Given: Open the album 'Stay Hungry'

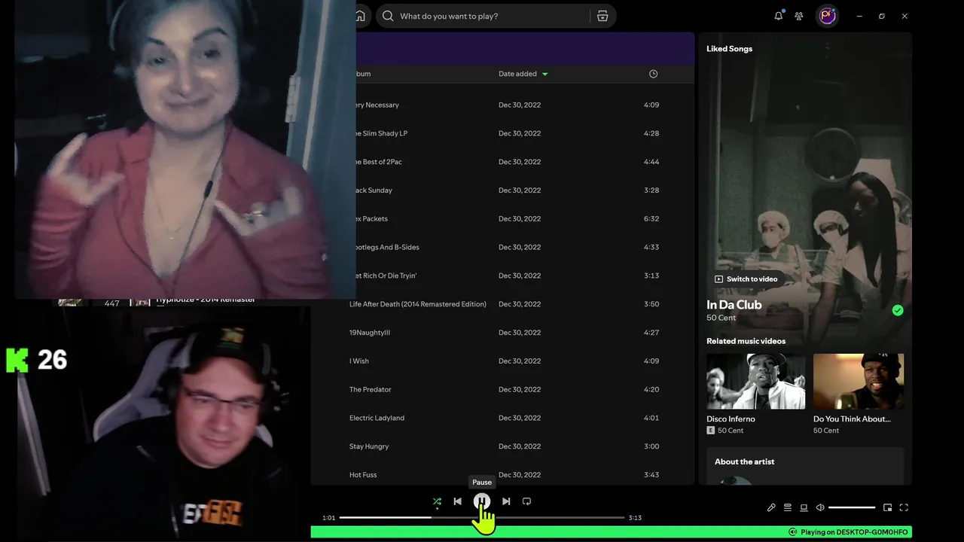Looking at the screenshot, I should tap(369, 446).
